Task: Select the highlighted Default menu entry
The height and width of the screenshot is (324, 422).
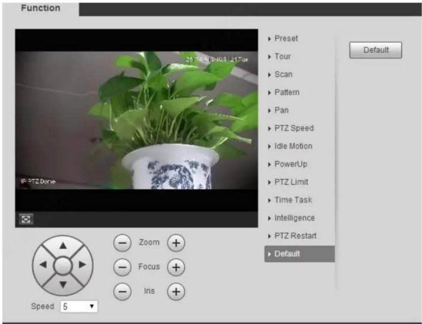Action: [300, 254]
